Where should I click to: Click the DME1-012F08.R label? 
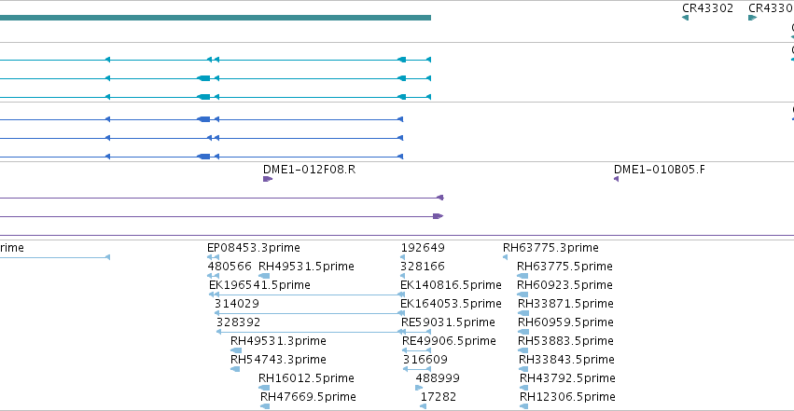pyautogui.click(x=309, y=170)
